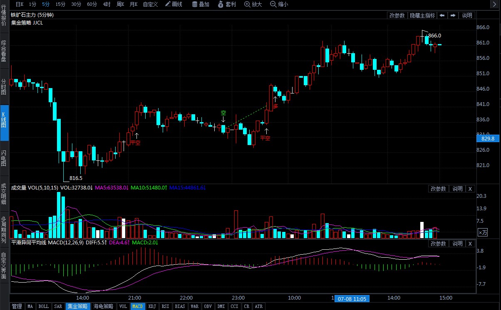This screenshot has width=501, height=310.
Task: Open 分时图 sidebar view
Action: (x=4, y=86)
